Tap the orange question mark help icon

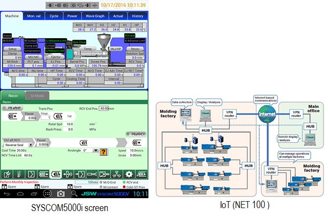(104, 152)
